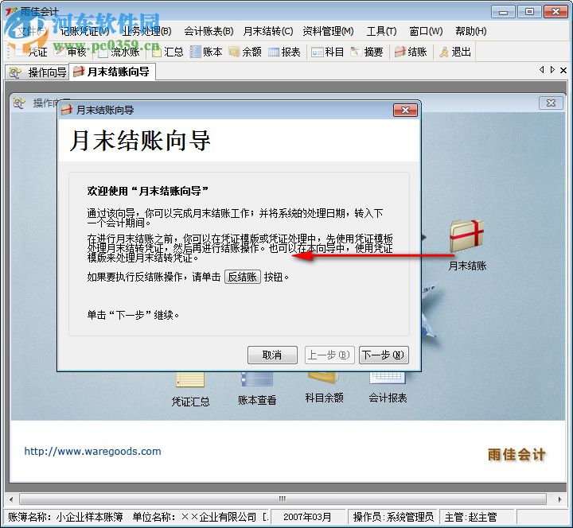Open the 业务处理(B) menu

(x=147, y=31)
